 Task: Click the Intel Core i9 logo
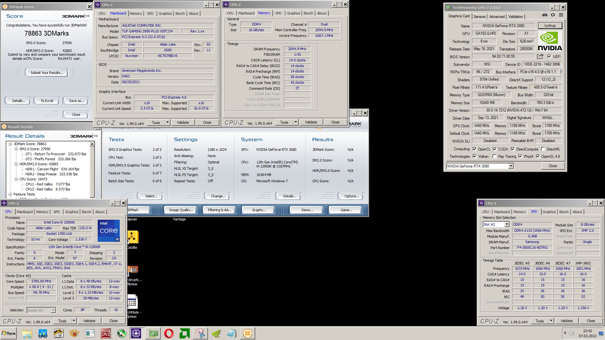[109, 231]
